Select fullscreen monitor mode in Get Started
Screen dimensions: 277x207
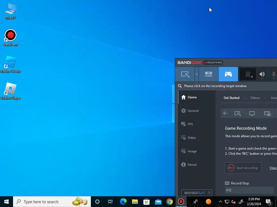(x=252, y=113)
